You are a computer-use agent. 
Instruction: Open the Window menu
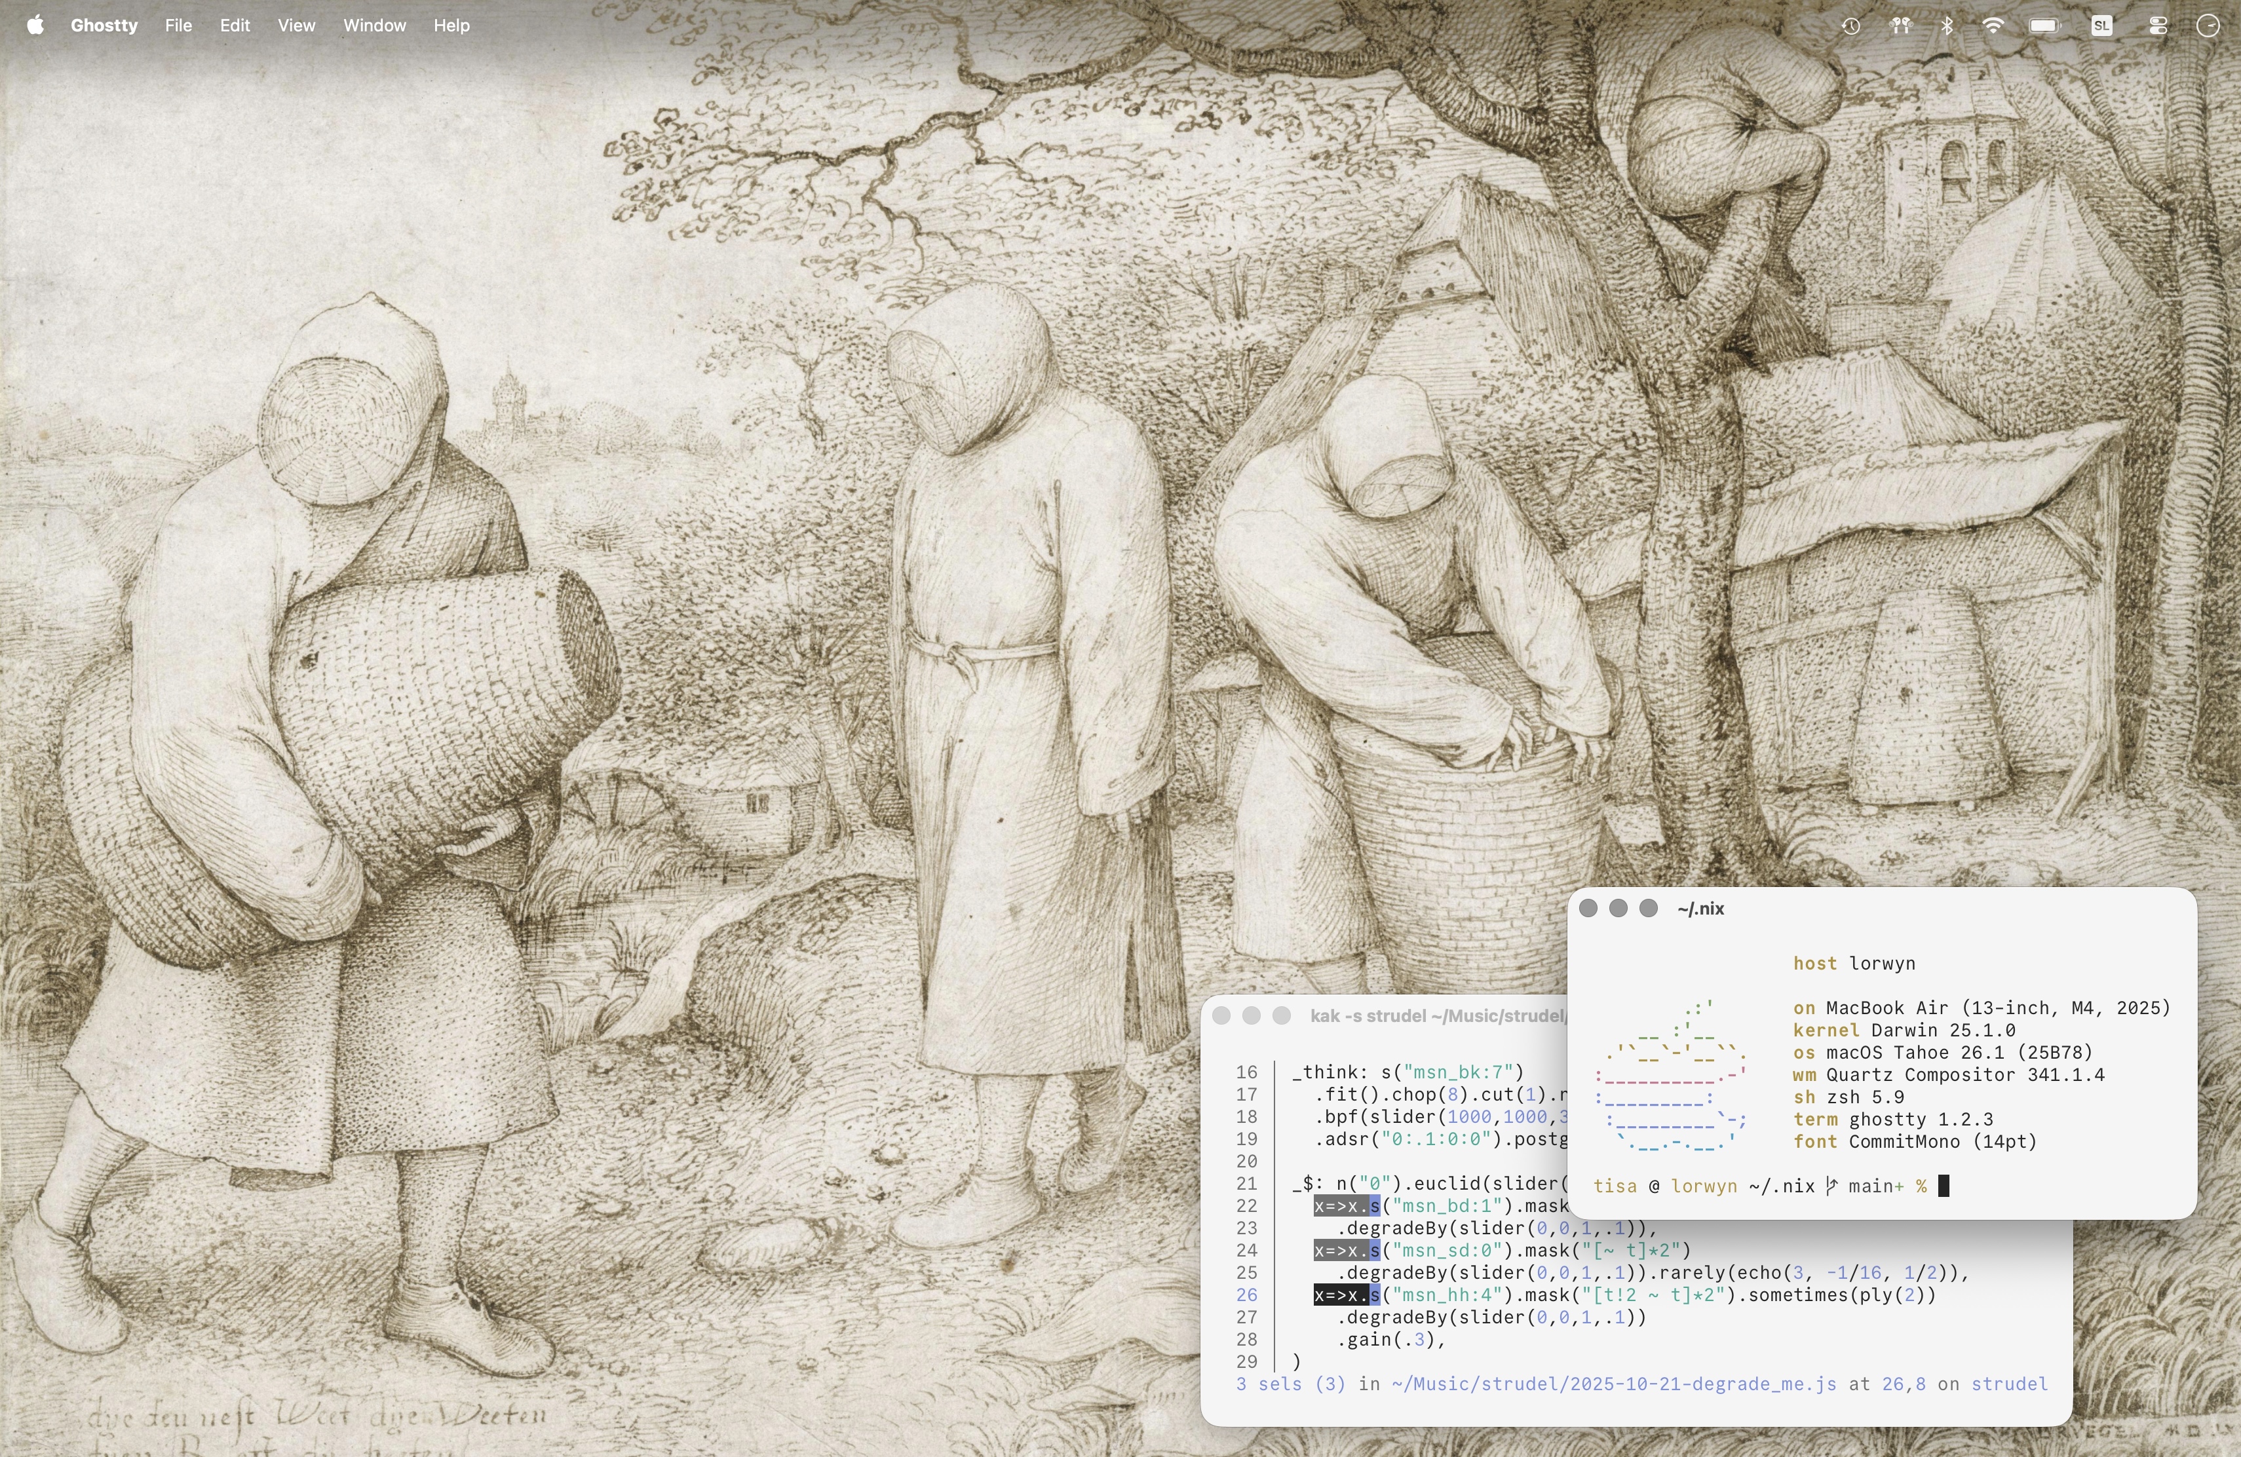pos(373,26)
